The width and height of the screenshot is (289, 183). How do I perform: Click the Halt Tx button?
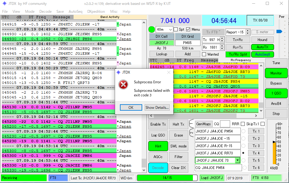pos(178,124)
